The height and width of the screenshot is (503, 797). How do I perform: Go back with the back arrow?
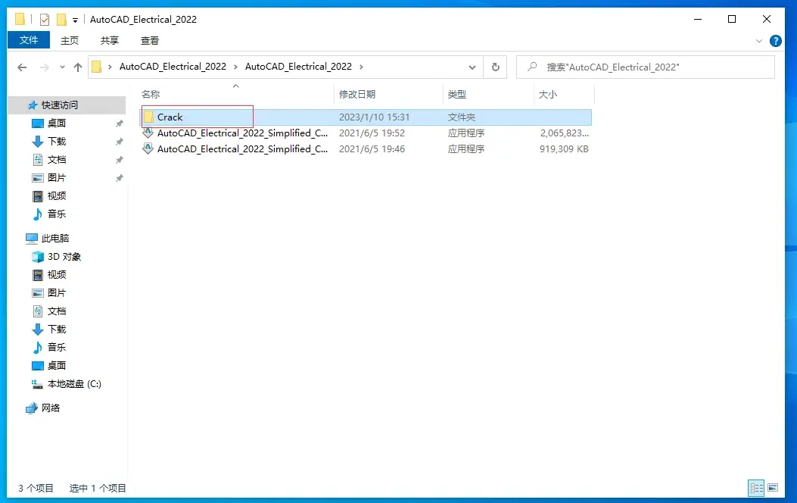point(22,67)
